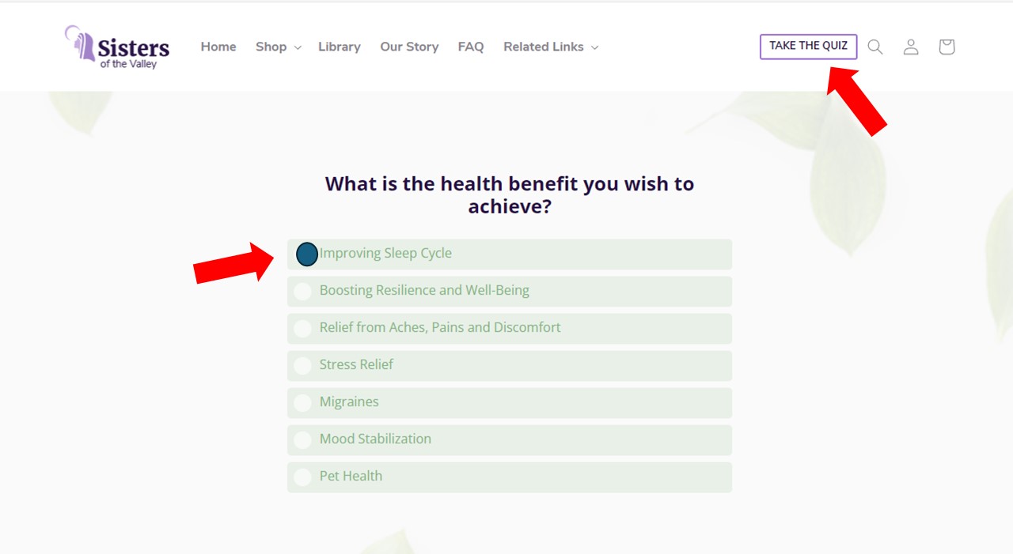Open the search magnifier icon

coord(875,47)
